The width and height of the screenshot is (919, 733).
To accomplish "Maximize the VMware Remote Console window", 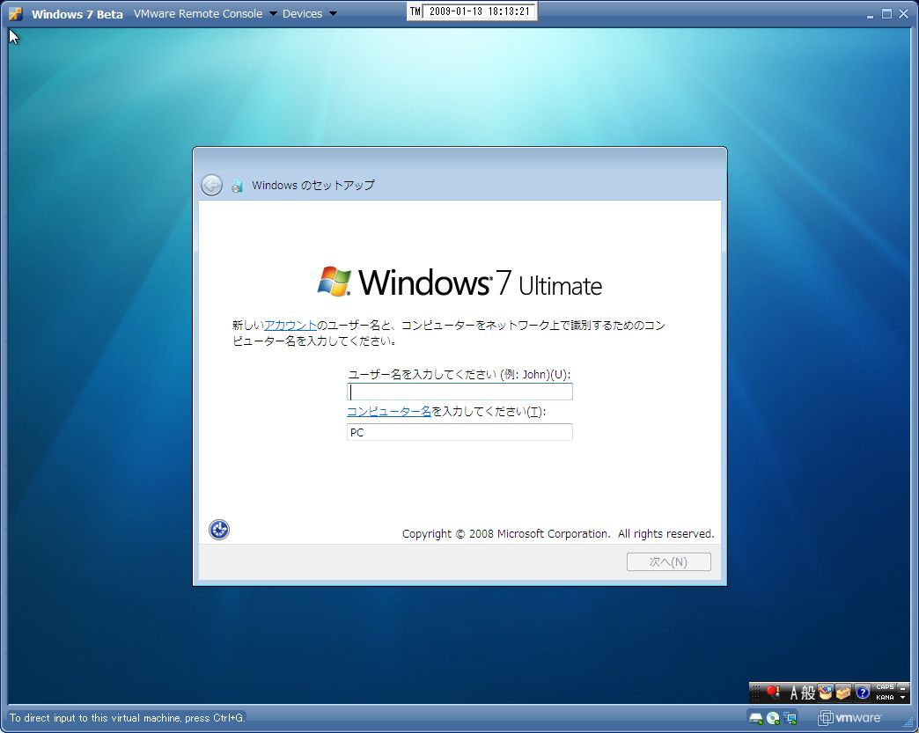I will pos(886,13).
